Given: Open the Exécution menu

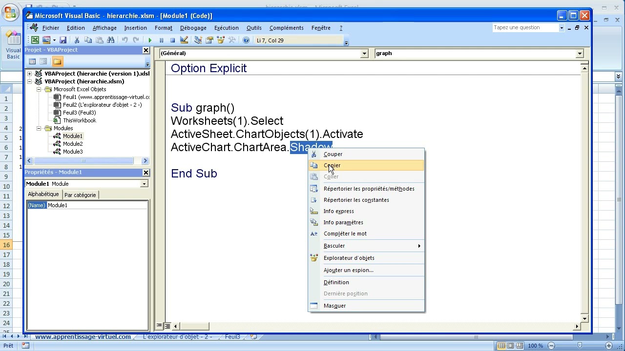Looking at the screenshot, I should pyautogui.click(x=227, y=28).
